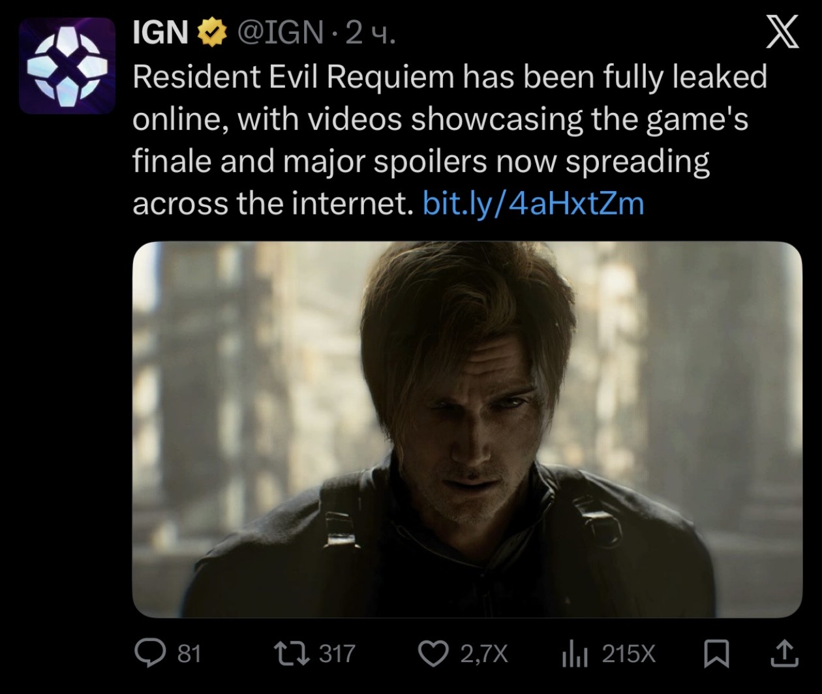822x694 pixels.
Task: Click the 81 replies count
Action: [189, 654]
